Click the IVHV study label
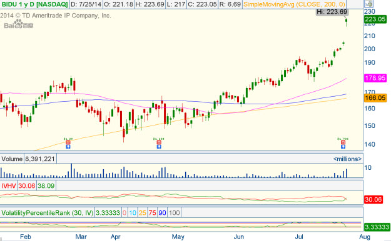Image resolution: width=391 pixels, height=241 pixels. [x=9, y=185]
